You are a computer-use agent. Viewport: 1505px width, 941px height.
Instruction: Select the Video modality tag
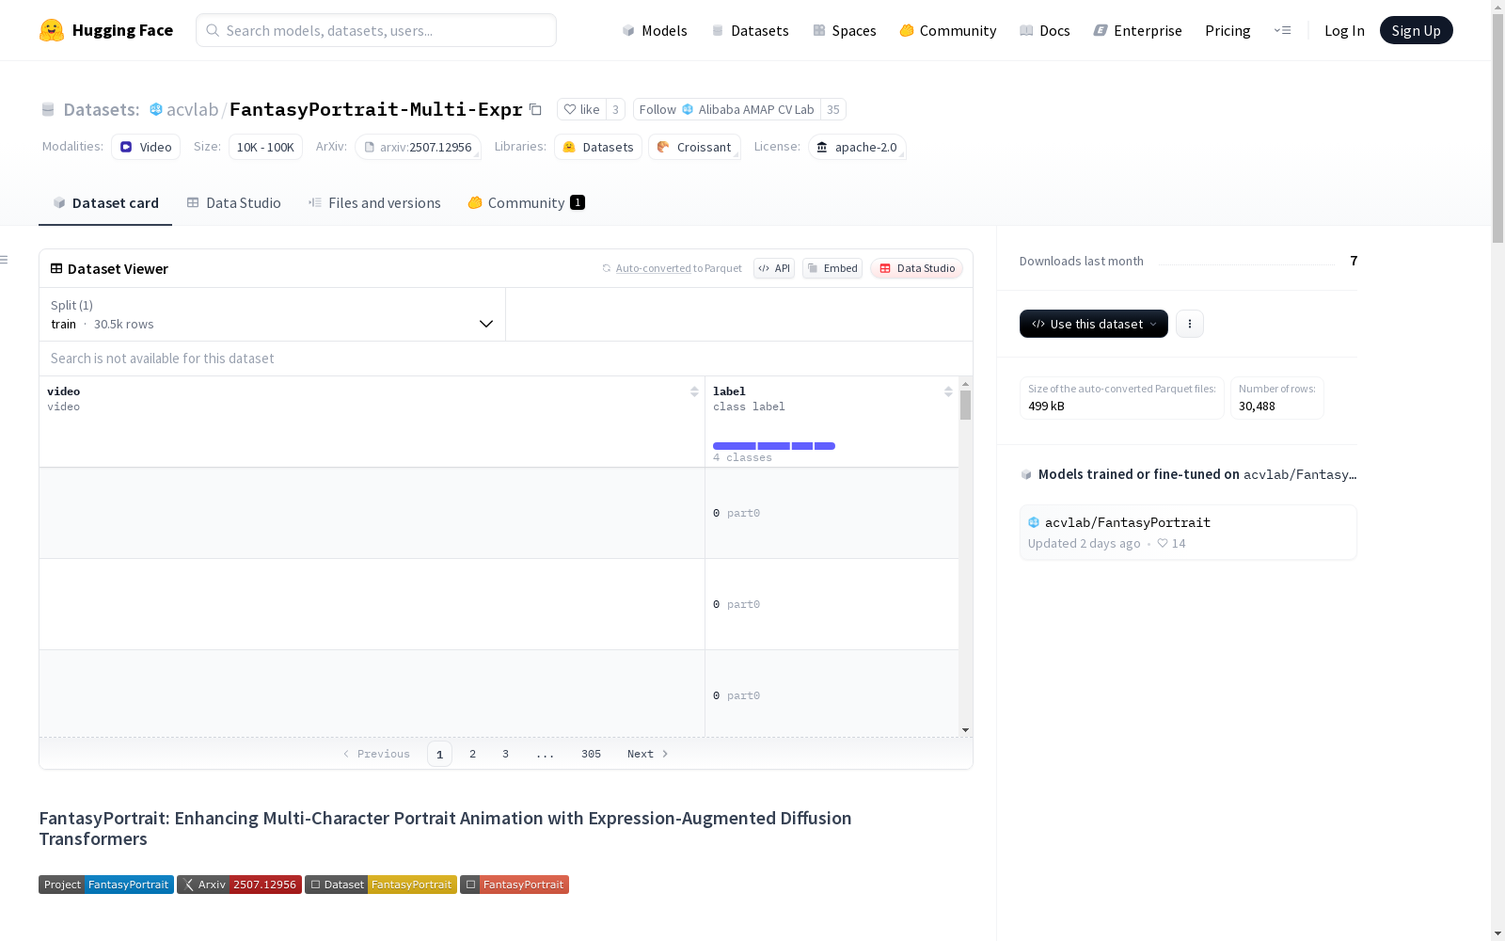[x=146, y=147]
